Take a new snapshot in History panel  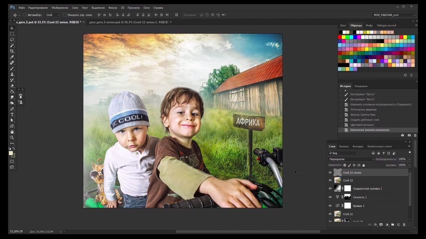[x=409, y=135]
